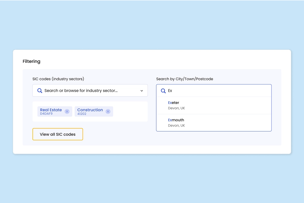Image resolution: width=304 pixels, height=203 pixels.
Task: Click 'Devon, UK' under Exeter
Action: (176, 108)
